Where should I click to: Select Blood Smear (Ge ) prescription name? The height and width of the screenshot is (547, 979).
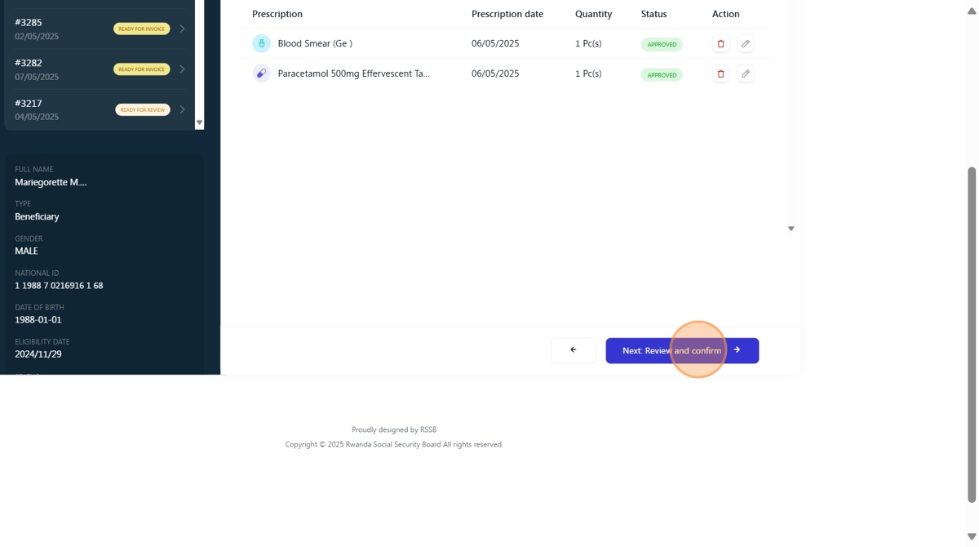tap(315, 43)
